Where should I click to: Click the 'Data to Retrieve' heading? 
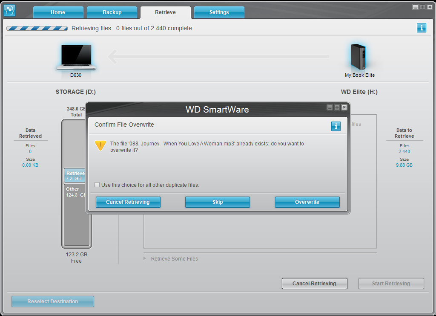tap(404, 133)
